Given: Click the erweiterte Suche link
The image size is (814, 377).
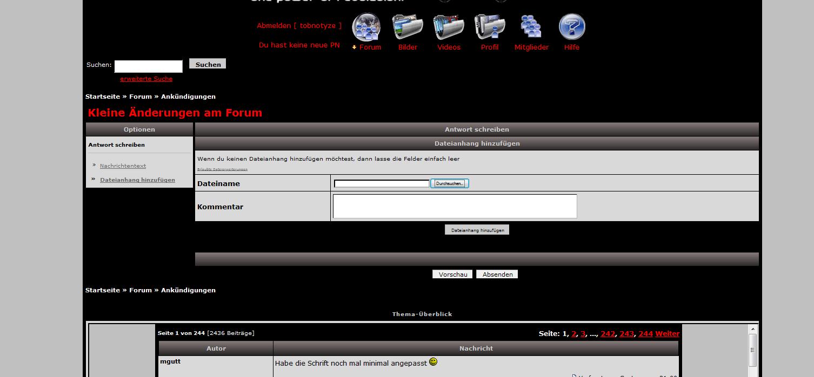Looking at the screenshot, I should pyautogui.click(x=146, y=79).
